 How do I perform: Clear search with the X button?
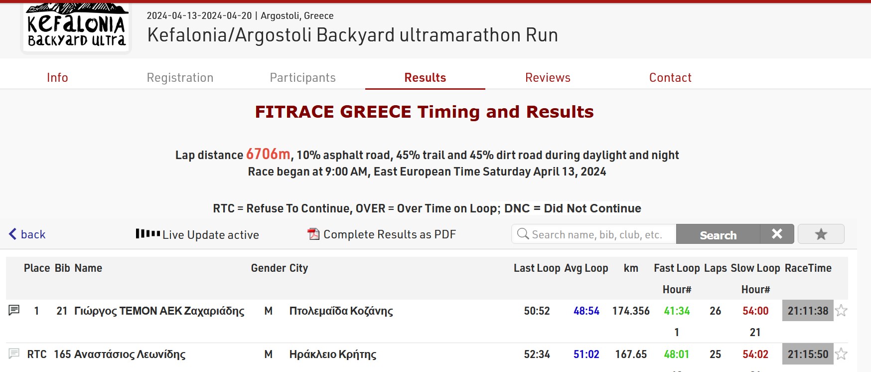pos(777,234)
